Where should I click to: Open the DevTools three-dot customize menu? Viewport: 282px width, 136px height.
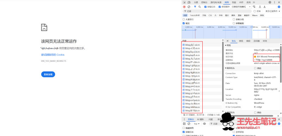pos(275,2)
